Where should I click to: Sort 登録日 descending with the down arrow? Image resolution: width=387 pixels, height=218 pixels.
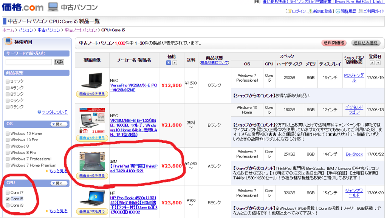[378, 63]
